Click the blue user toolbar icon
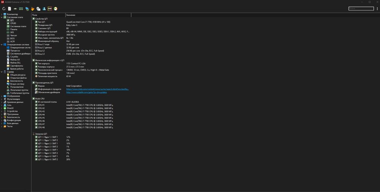 click(44, 9)
